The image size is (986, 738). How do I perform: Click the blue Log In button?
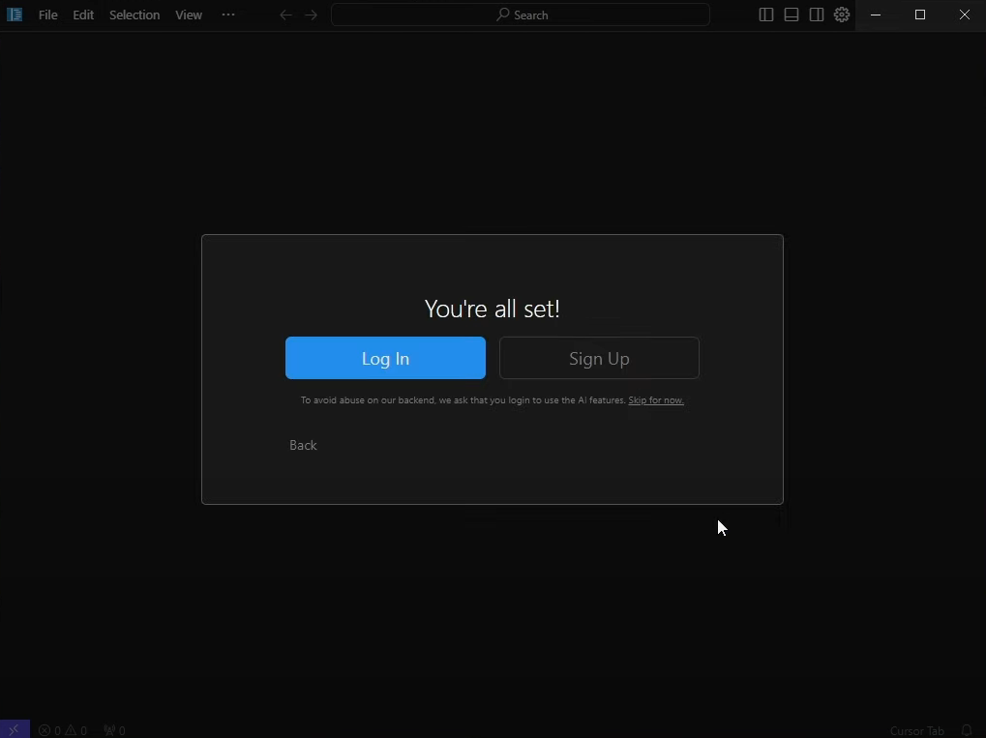385,358
